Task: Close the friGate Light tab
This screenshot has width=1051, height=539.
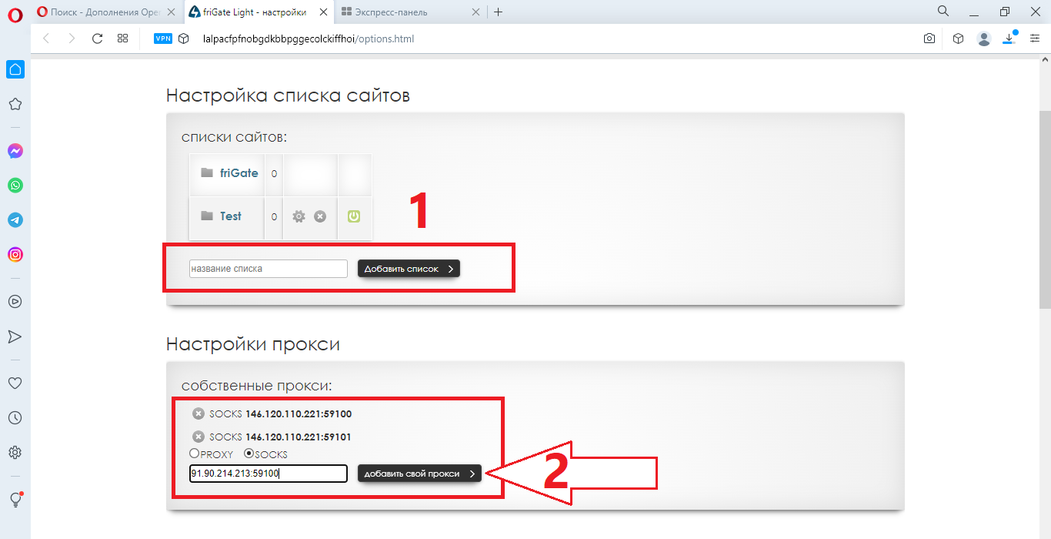Action: coord(324,12)
